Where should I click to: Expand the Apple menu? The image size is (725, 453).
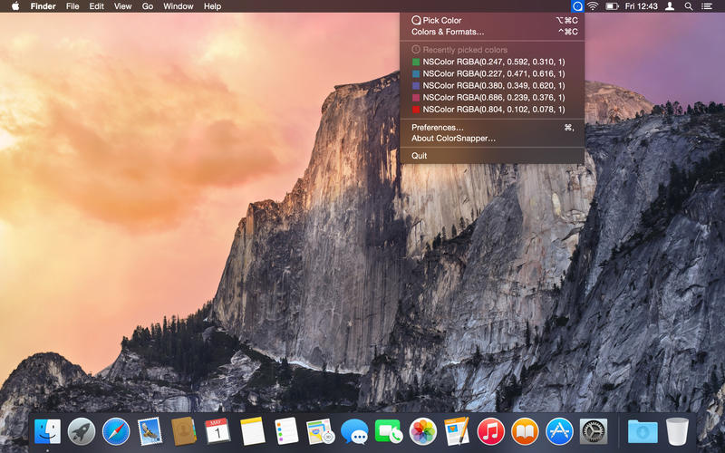tap(14, 6)
